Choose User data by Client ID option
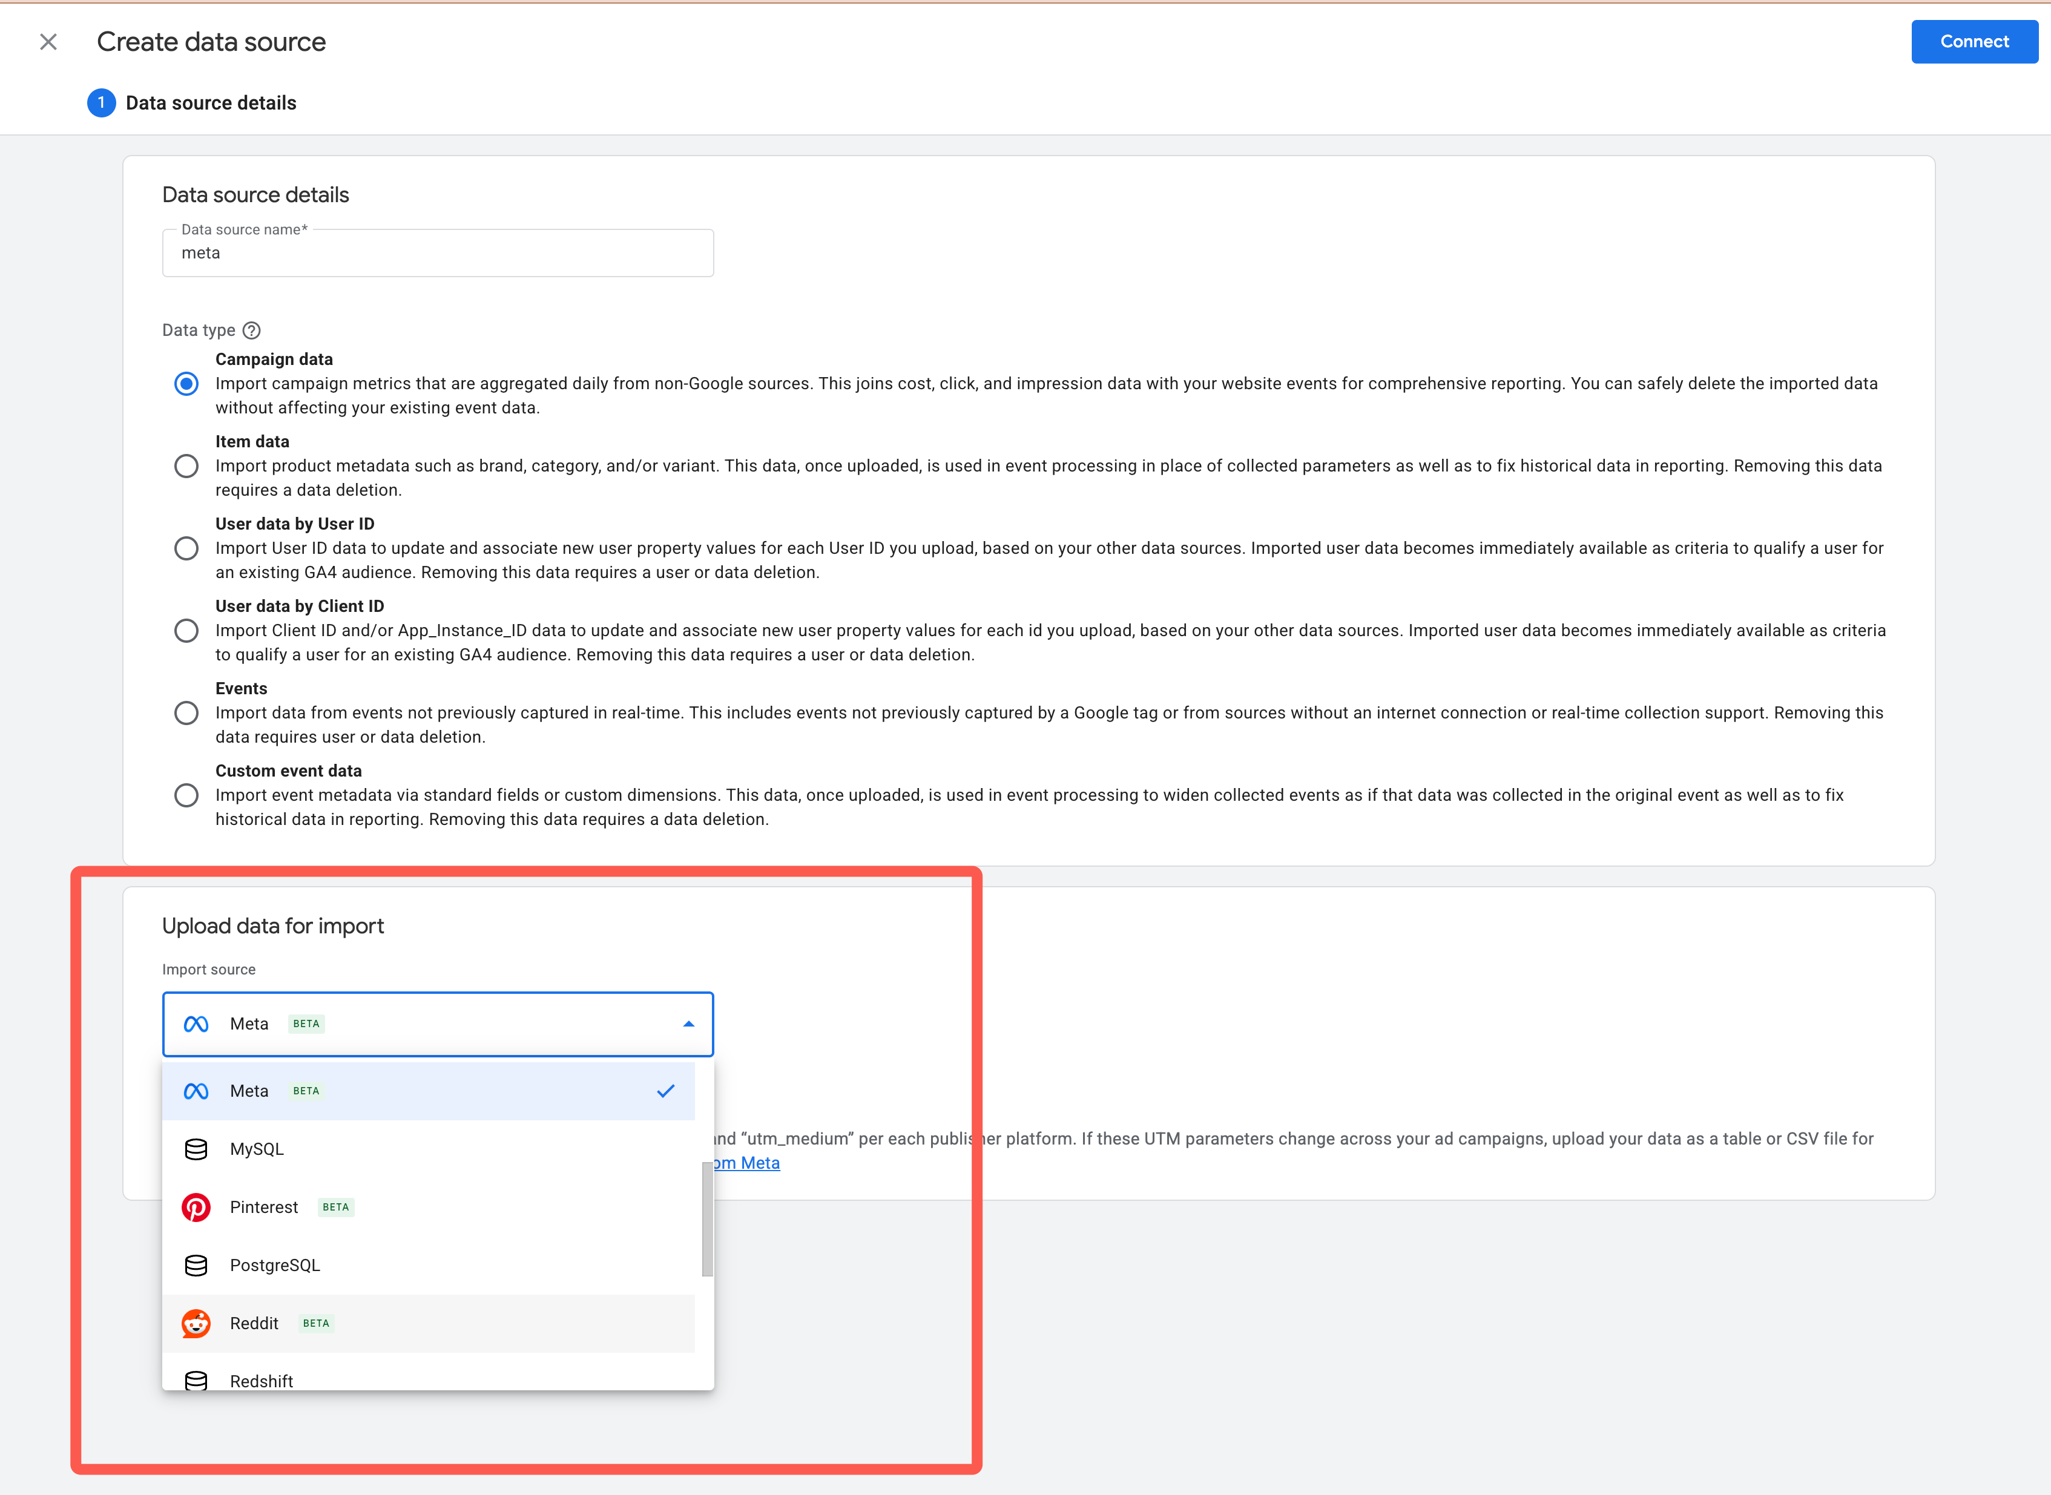 pyautogui.click(x=186, y=631)
